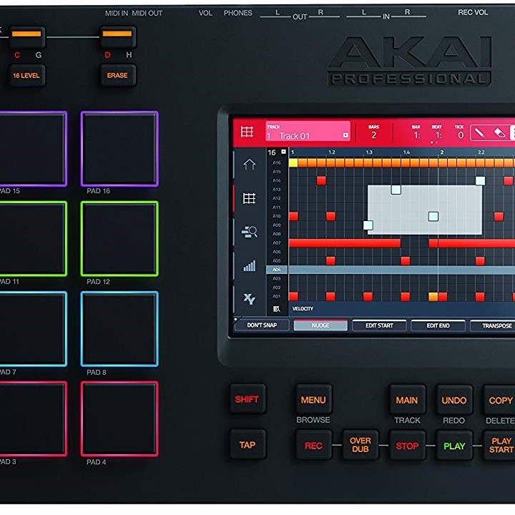The image size is (515, 515).
Task: Select the A01 pad row label
Action: click(x=277, y=296)
